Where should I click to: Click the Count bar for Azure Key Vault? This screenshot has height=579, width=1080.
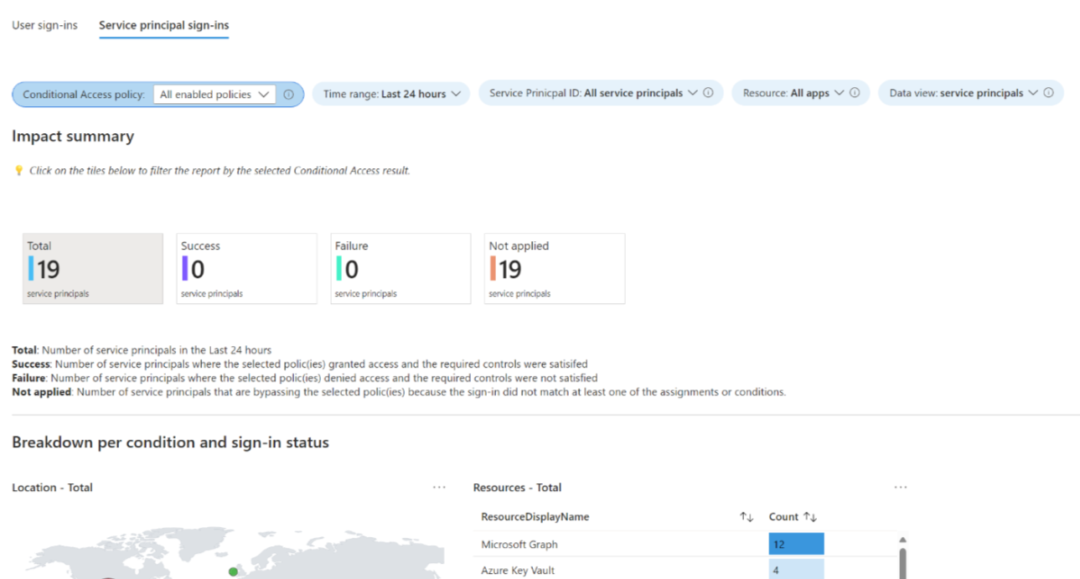point(795,570)
